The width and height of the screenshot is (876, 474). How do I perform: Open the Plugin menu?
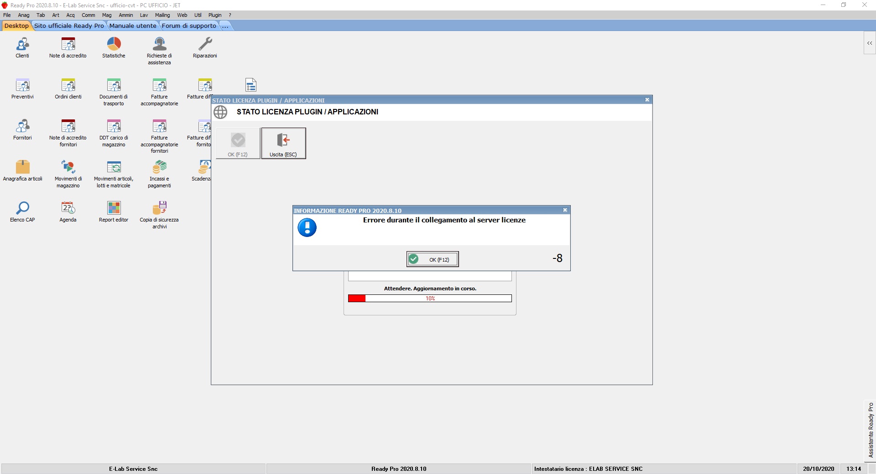[x=215, y=15]
